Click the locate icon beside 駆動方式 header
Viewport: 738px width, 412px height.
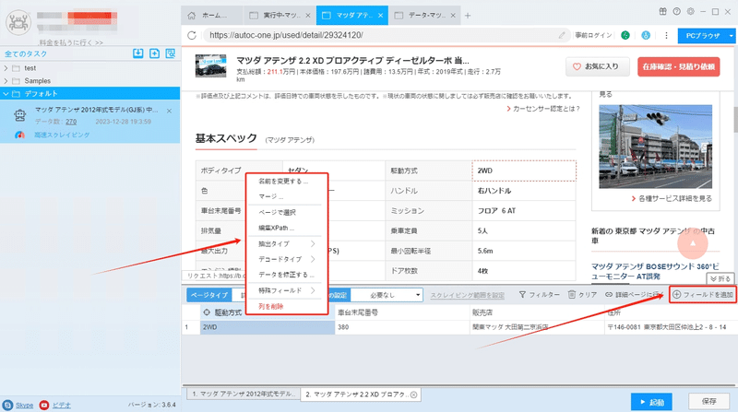206,312
